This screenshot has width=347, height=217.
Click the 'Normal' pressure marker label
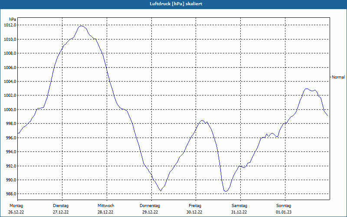tap(338, 77)
